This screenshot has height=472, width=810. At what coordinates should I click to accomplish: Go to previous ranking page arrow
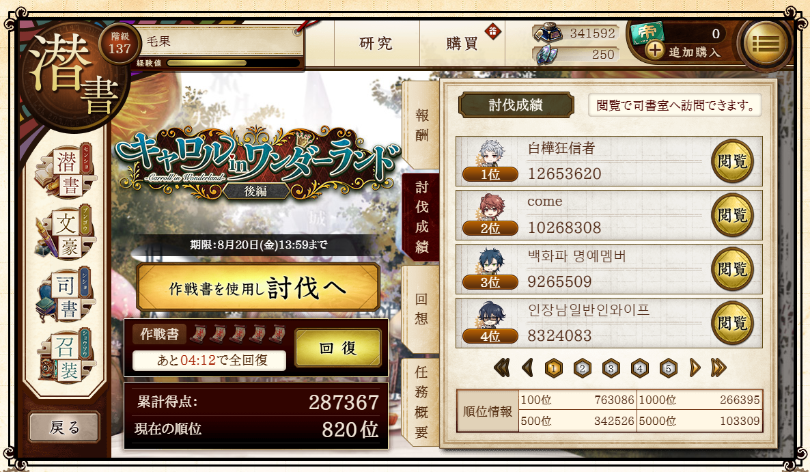(527, 367)
